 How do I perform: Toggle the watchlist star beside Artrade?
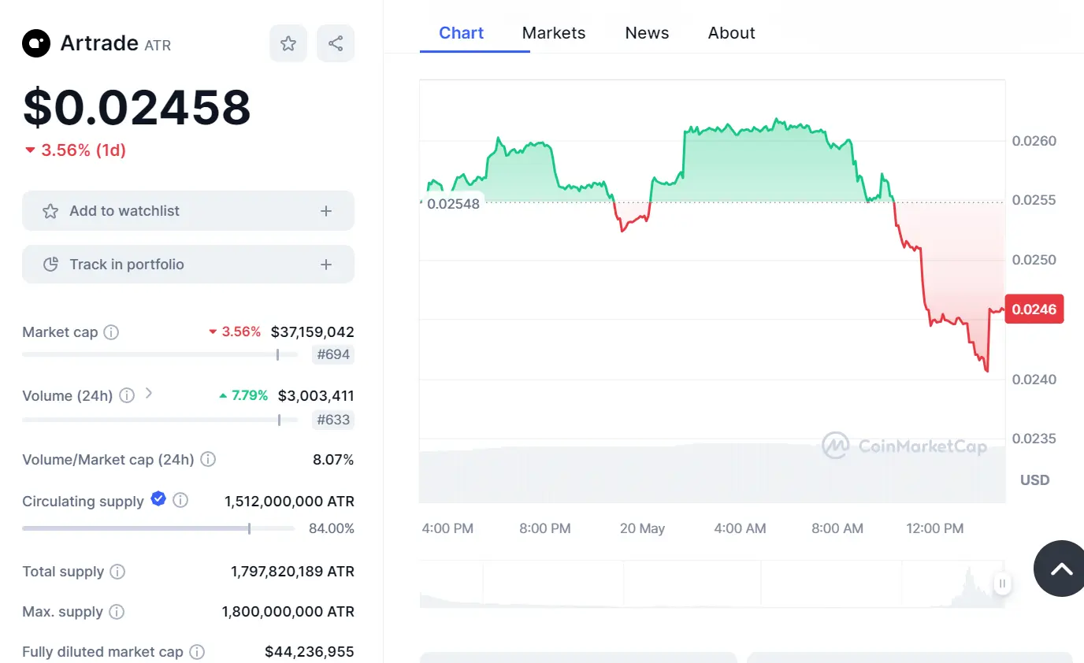(288, 43)
